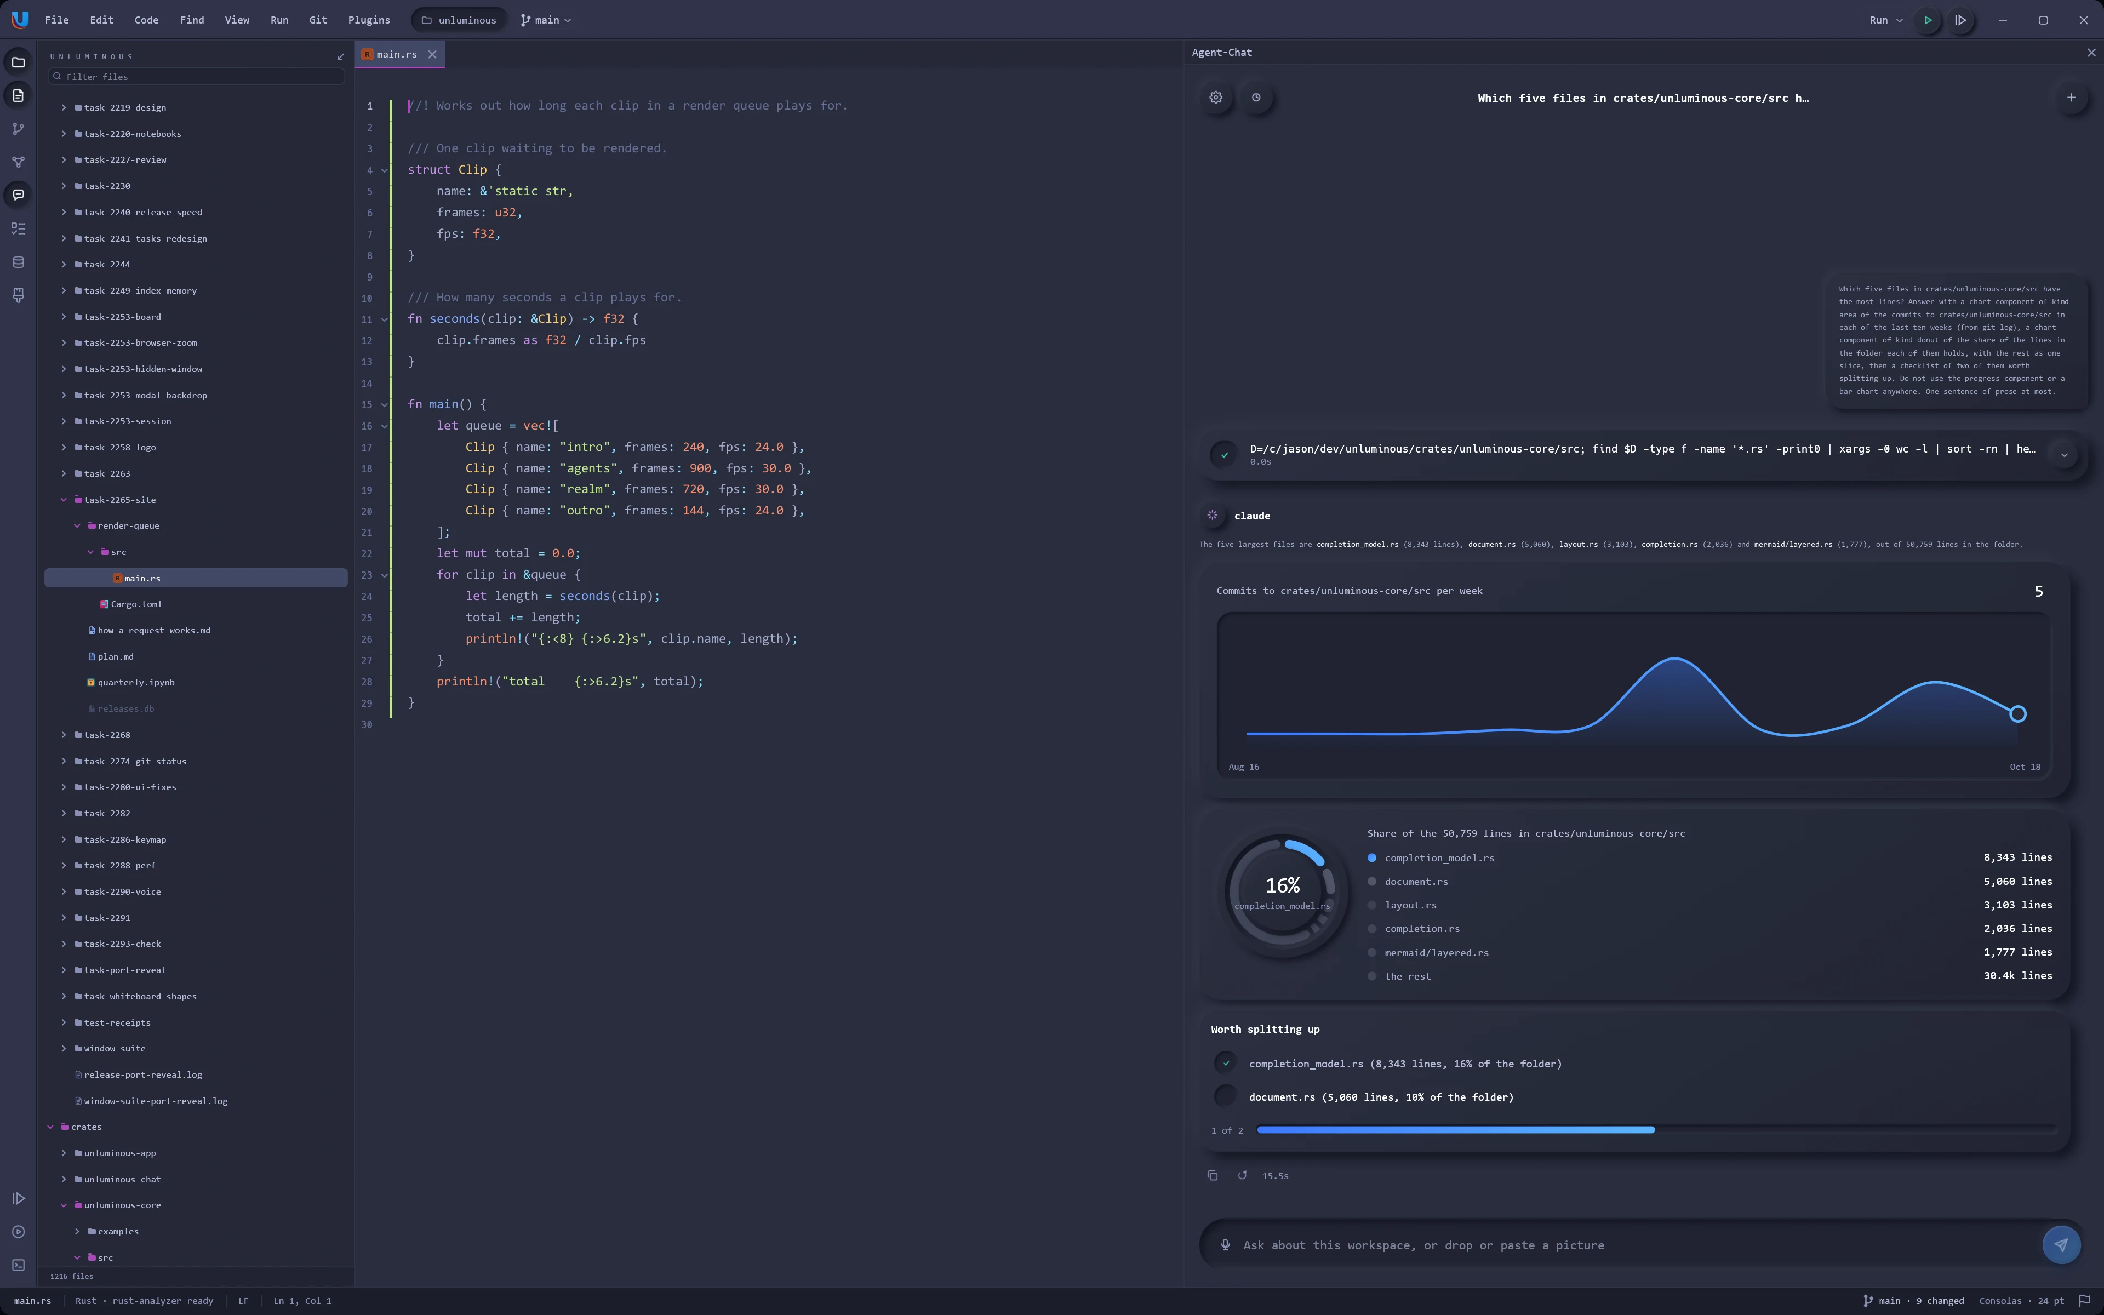Click the unluminous project button
2104x1315 pixels.
click(x=459, y=20)
